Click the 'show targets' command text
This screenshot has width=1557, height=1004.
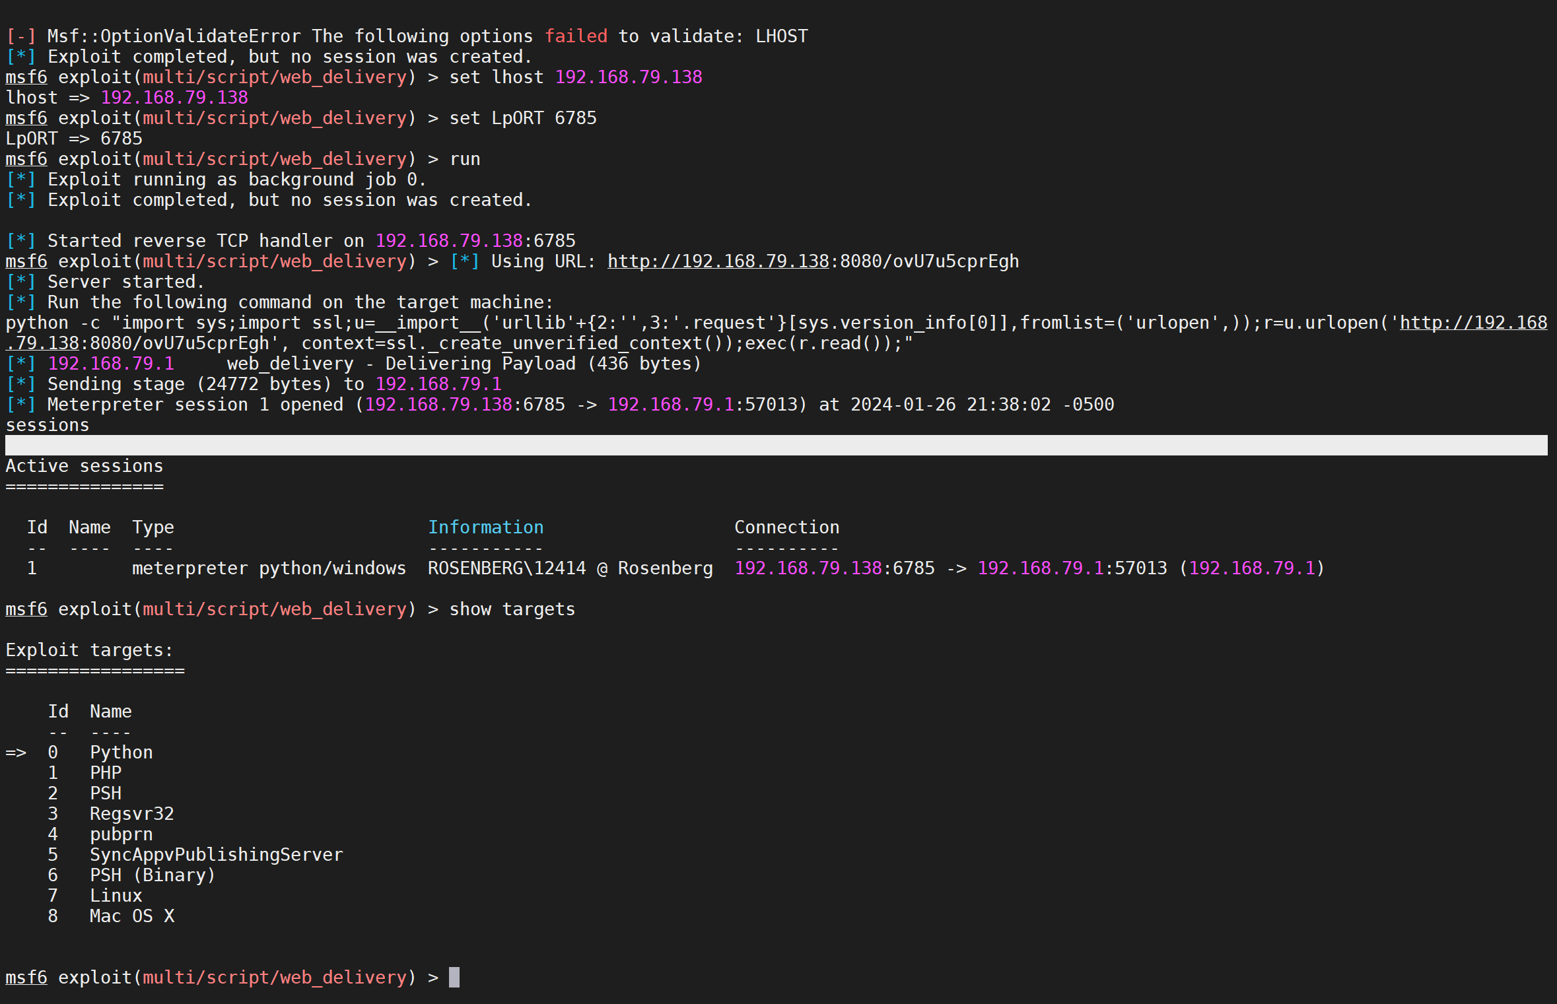coord(512,609)
